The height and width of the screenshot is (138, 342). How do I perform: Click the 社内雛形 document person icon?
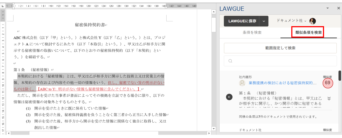[242, 83]
